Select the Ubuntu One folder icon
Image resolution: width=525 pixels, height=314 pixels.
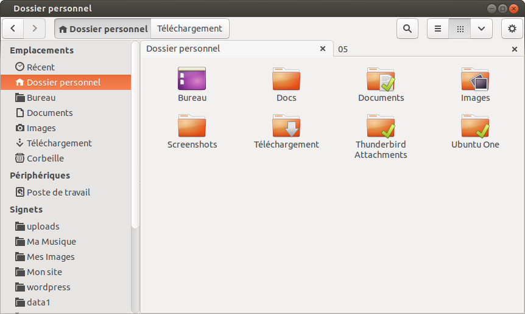pyautogui.click(x=475, y=131)
